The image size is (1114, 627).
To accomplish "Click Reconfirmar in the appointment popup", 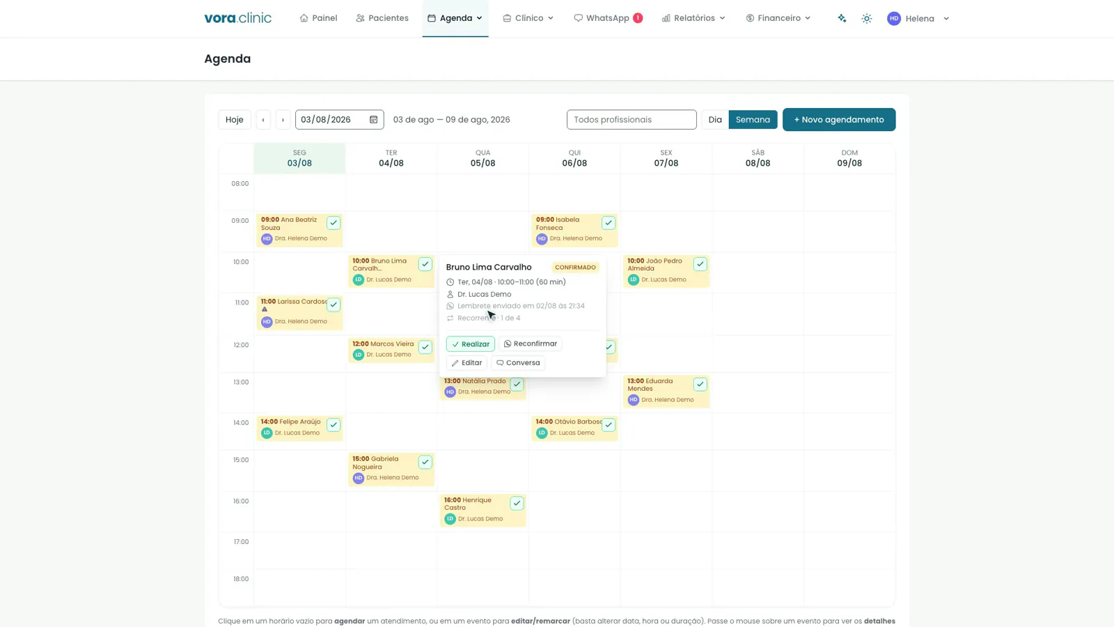I will click(x=531, y=344).
